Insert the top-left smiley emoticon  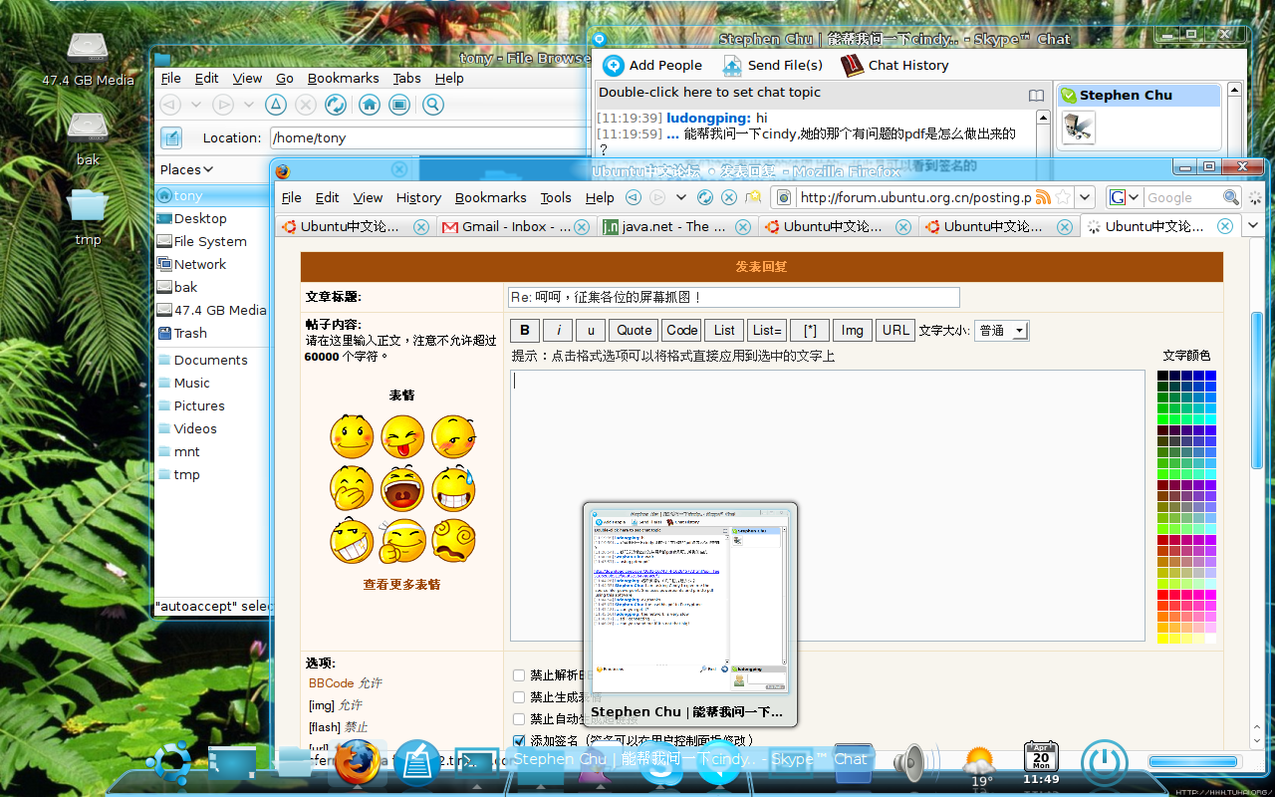point(352,436)
